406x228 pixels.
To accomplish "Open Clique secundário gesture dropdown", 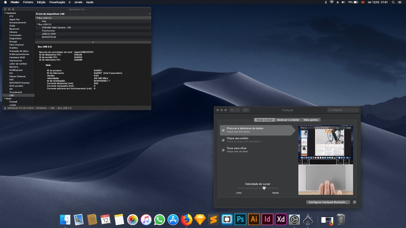I will coord(245,142).
